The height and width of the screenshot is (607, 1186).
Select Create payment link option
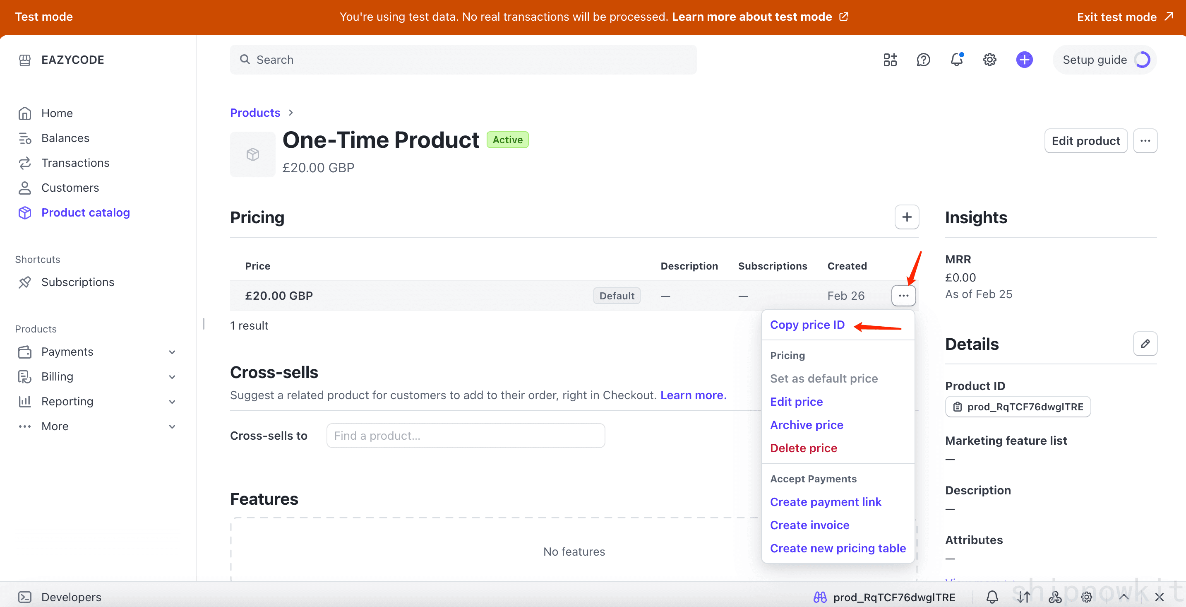[x=825, y=501]
